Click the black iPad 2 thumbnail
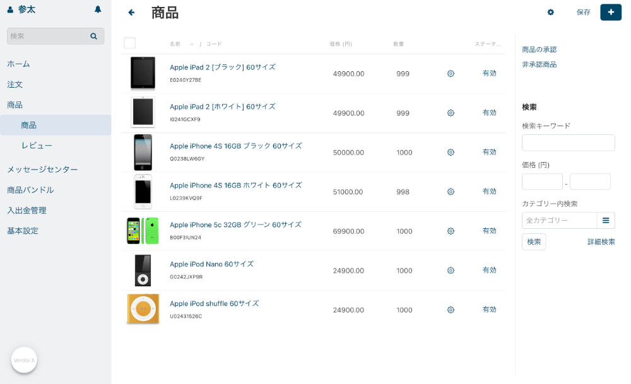This screenshot has height=384, width=631. point(143,73)
